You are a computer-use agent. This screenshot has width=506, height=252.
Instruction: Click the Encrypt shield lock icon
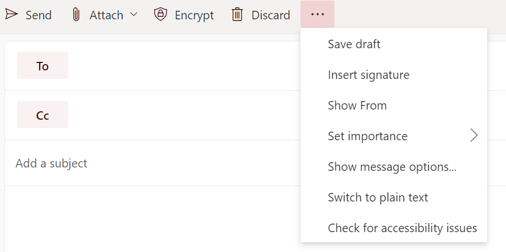click(x=160, y=14)
